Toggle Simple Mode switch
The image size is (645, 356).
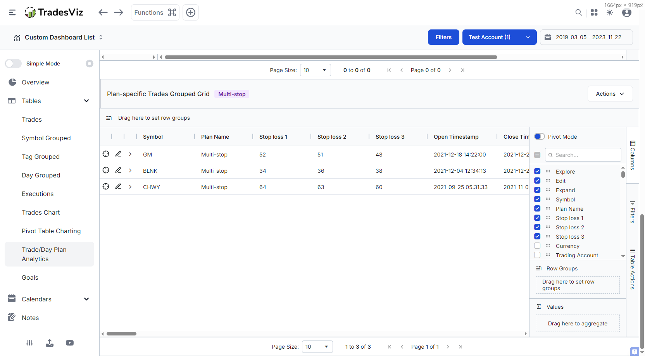(13, 64)
